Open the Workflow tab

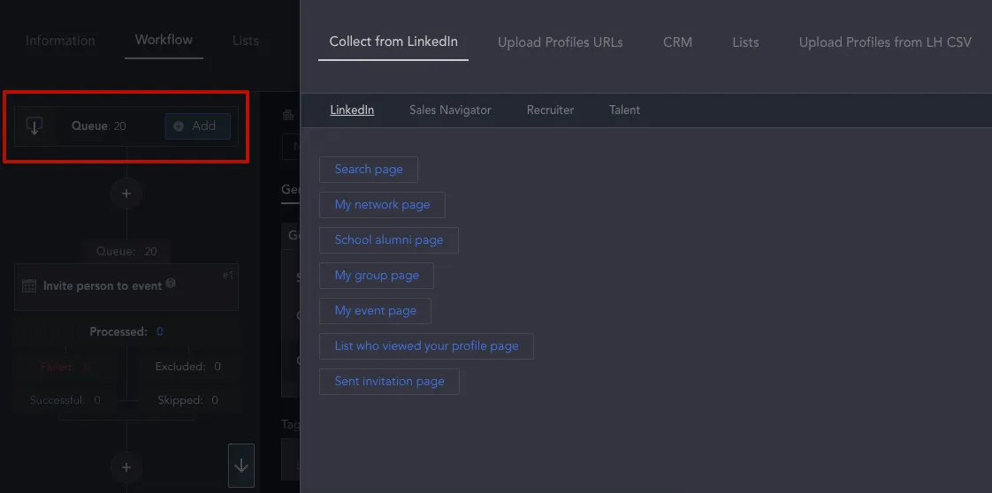164,40
